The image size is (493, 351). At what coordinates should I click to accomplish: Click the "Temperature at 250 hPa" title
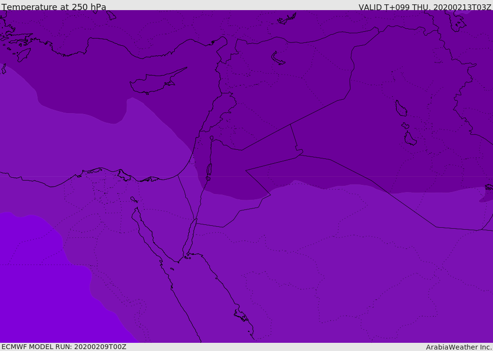coord(54,7)
